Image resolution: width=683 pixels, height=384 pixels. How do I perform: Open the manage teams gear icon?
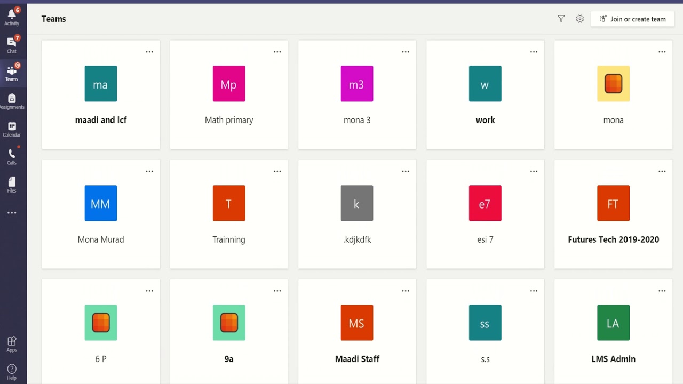[x=580, y=19]
